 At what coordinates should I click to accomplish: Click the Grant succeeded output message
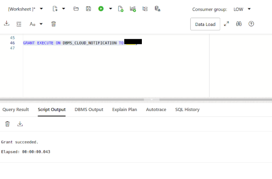[20, 142]
